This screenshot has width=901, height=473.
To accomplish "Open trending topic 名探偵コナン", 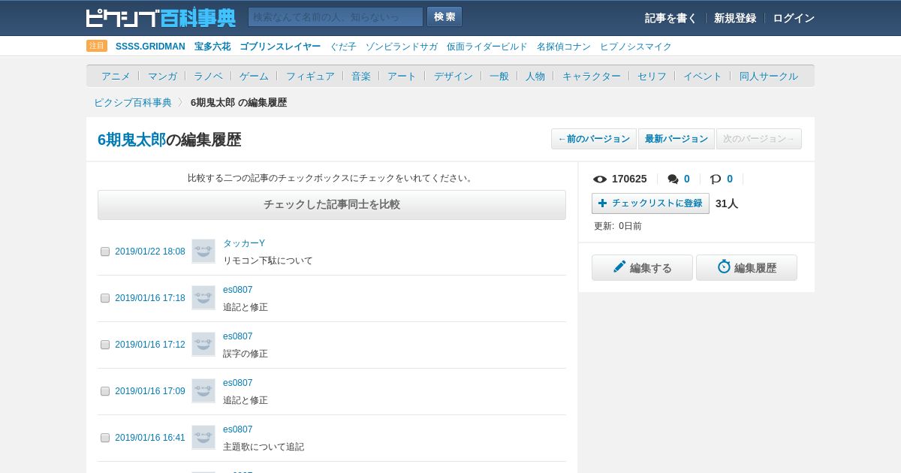I will [x=564, y=47].
